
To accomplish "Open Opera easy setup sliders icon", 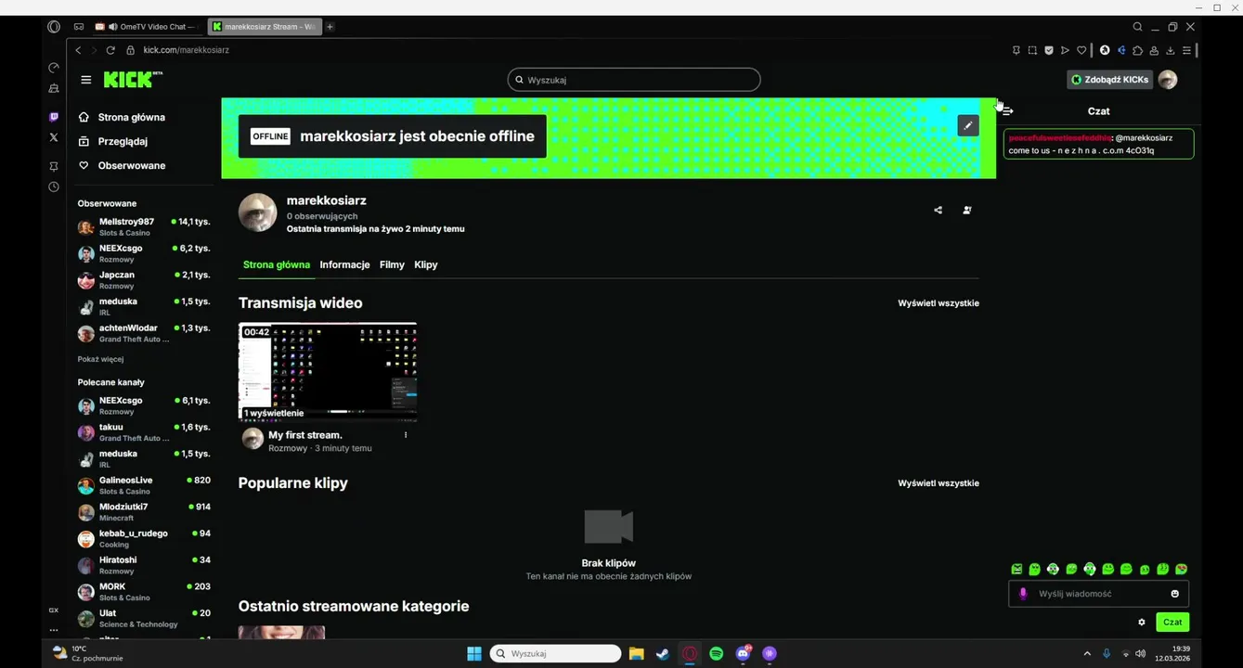I will click(x=1186, y=50).
